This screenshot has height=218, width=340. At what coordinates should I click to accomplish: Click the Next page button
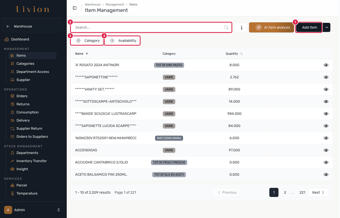(x=318, y=192)
